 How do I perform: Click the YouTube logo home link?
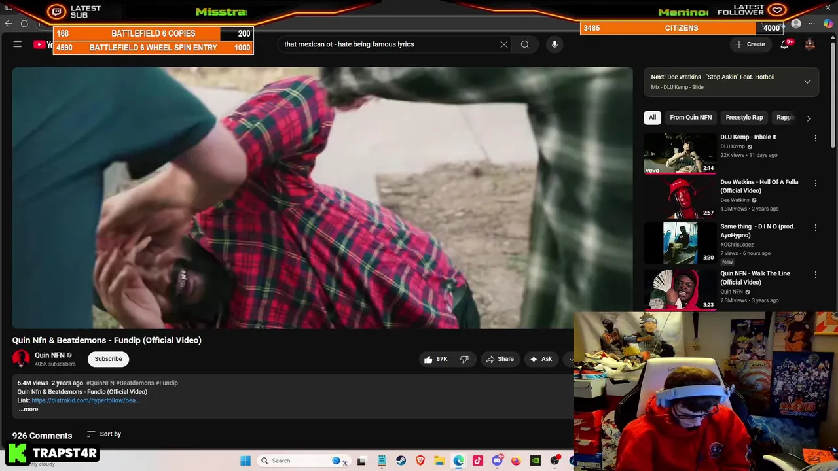click(43, 44)
